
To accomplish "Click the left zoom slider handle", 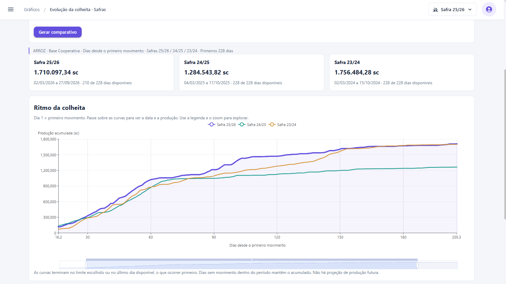I will tap(86, 265).
